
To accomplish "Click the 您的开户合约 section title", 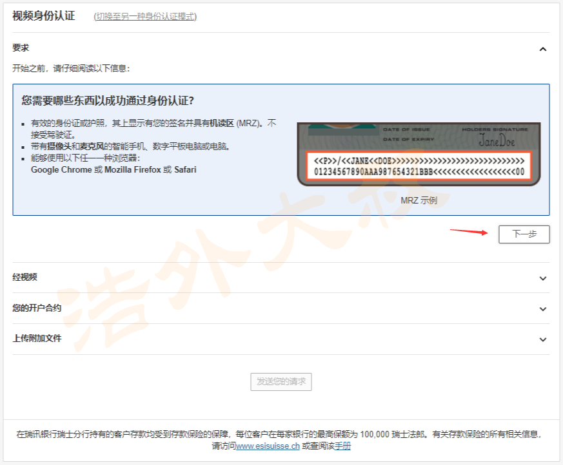I will [x=37, y=308].
